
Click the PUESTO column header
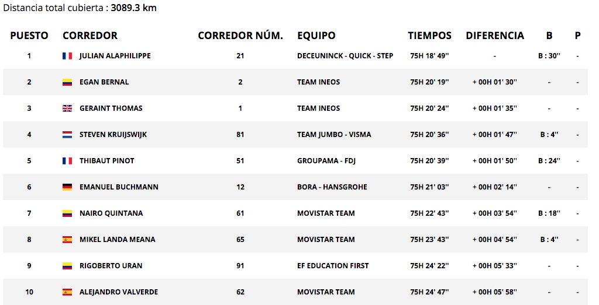(29, 36)
